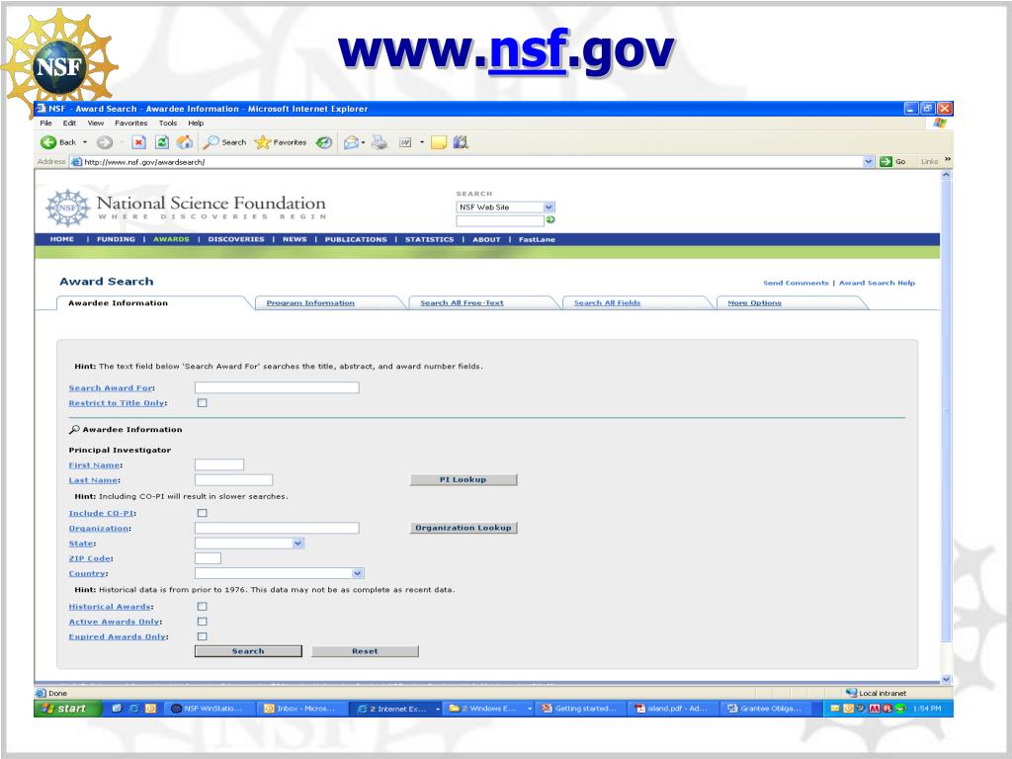1012x759 pixels.
Task: Click the Search button on the form
Action: (248, 651)
